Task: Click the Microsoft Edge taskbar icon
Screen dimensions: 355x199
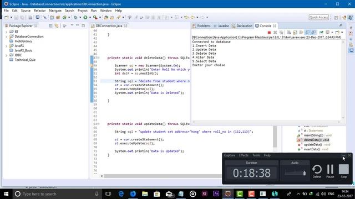Action: tap(121, 194)
